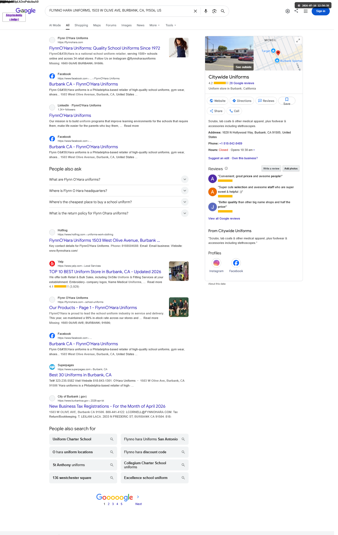
Task: Expand the hours dropdown next to Opens 10:30 am
Action: coord(254,150)
